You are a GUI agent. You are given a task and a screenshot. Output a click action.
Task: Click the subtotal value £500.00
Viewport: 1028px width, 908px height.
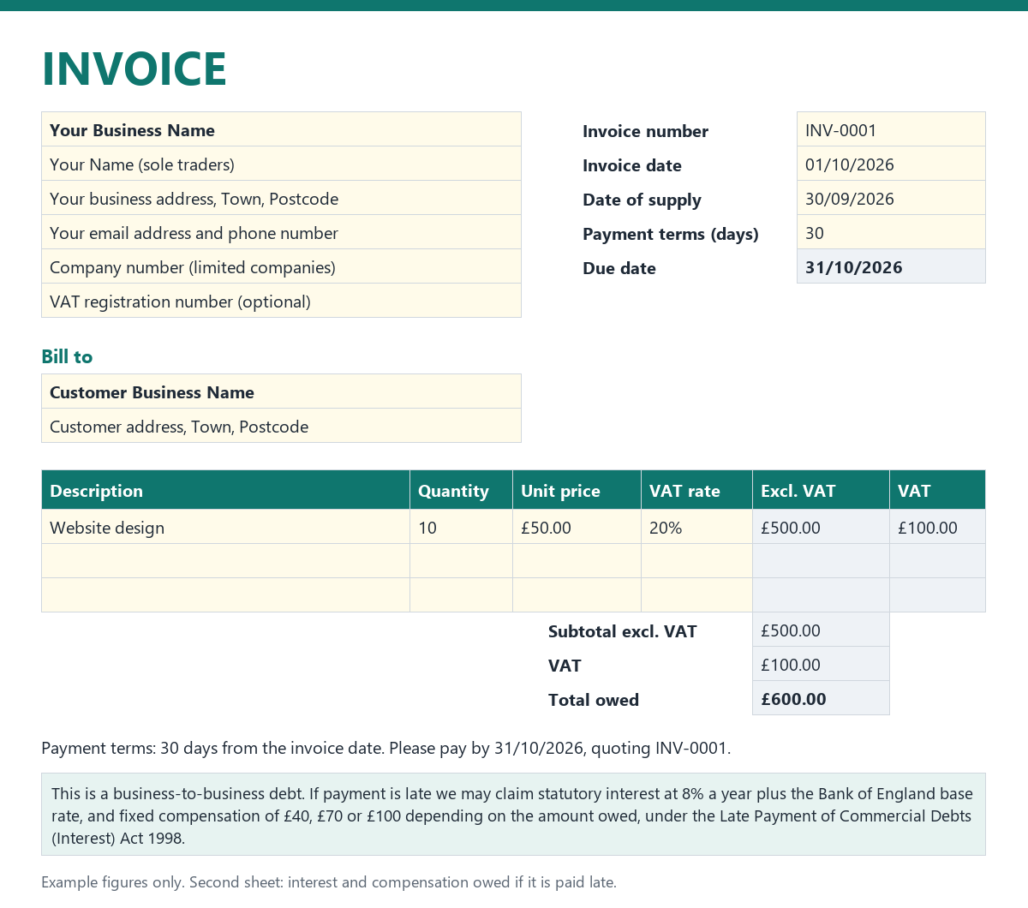coord(821,630)
